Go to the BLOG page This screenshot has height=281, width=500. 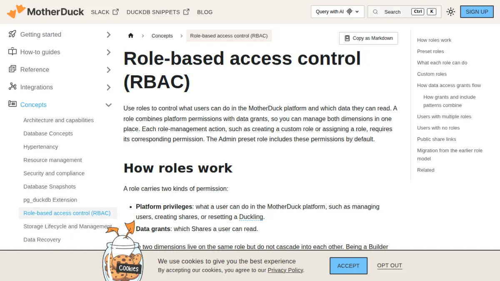205,12
